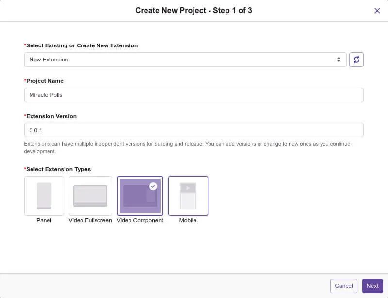Focus the Project Name field 'Miracle Polls'

click(x=194, y=95)
